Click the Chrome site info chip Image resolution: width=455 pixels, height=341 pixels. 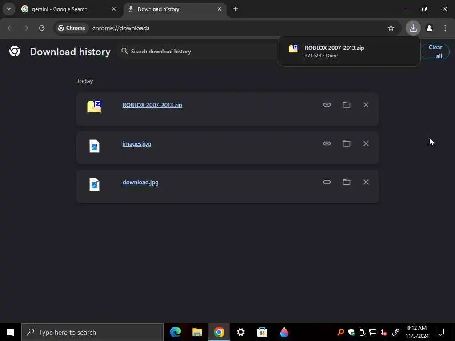click(x=72, y=28)
